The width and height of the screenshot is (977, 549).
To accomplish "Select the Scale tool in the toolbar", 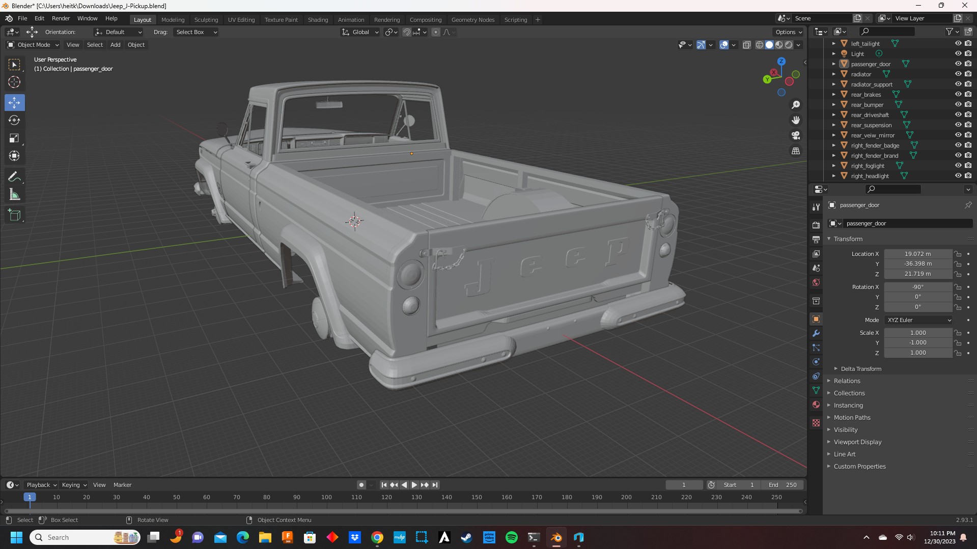I will (x=14, y=138).
